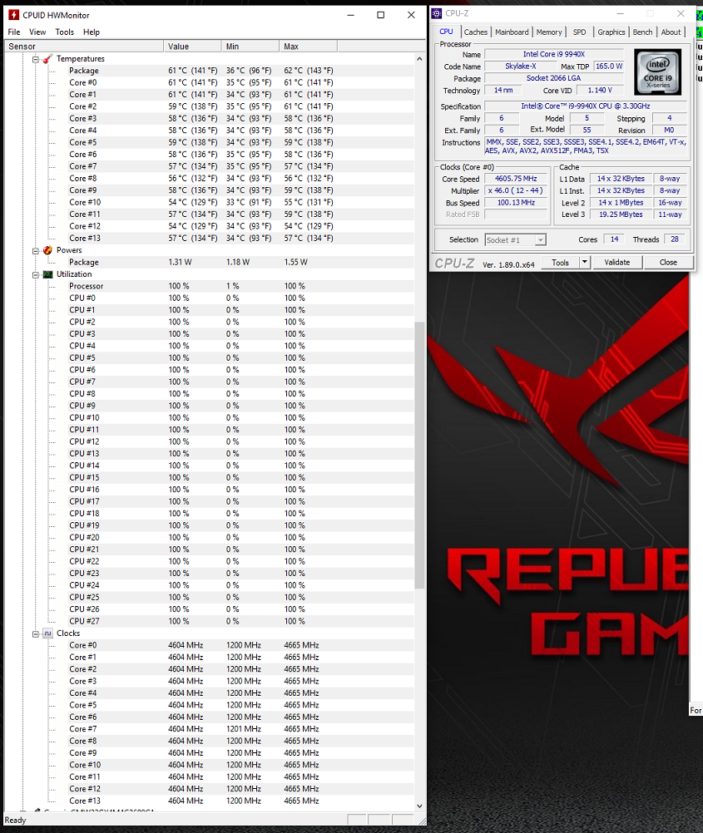
Task: Click the Clocks waveform icon
Action: click(x=48, y=633)
